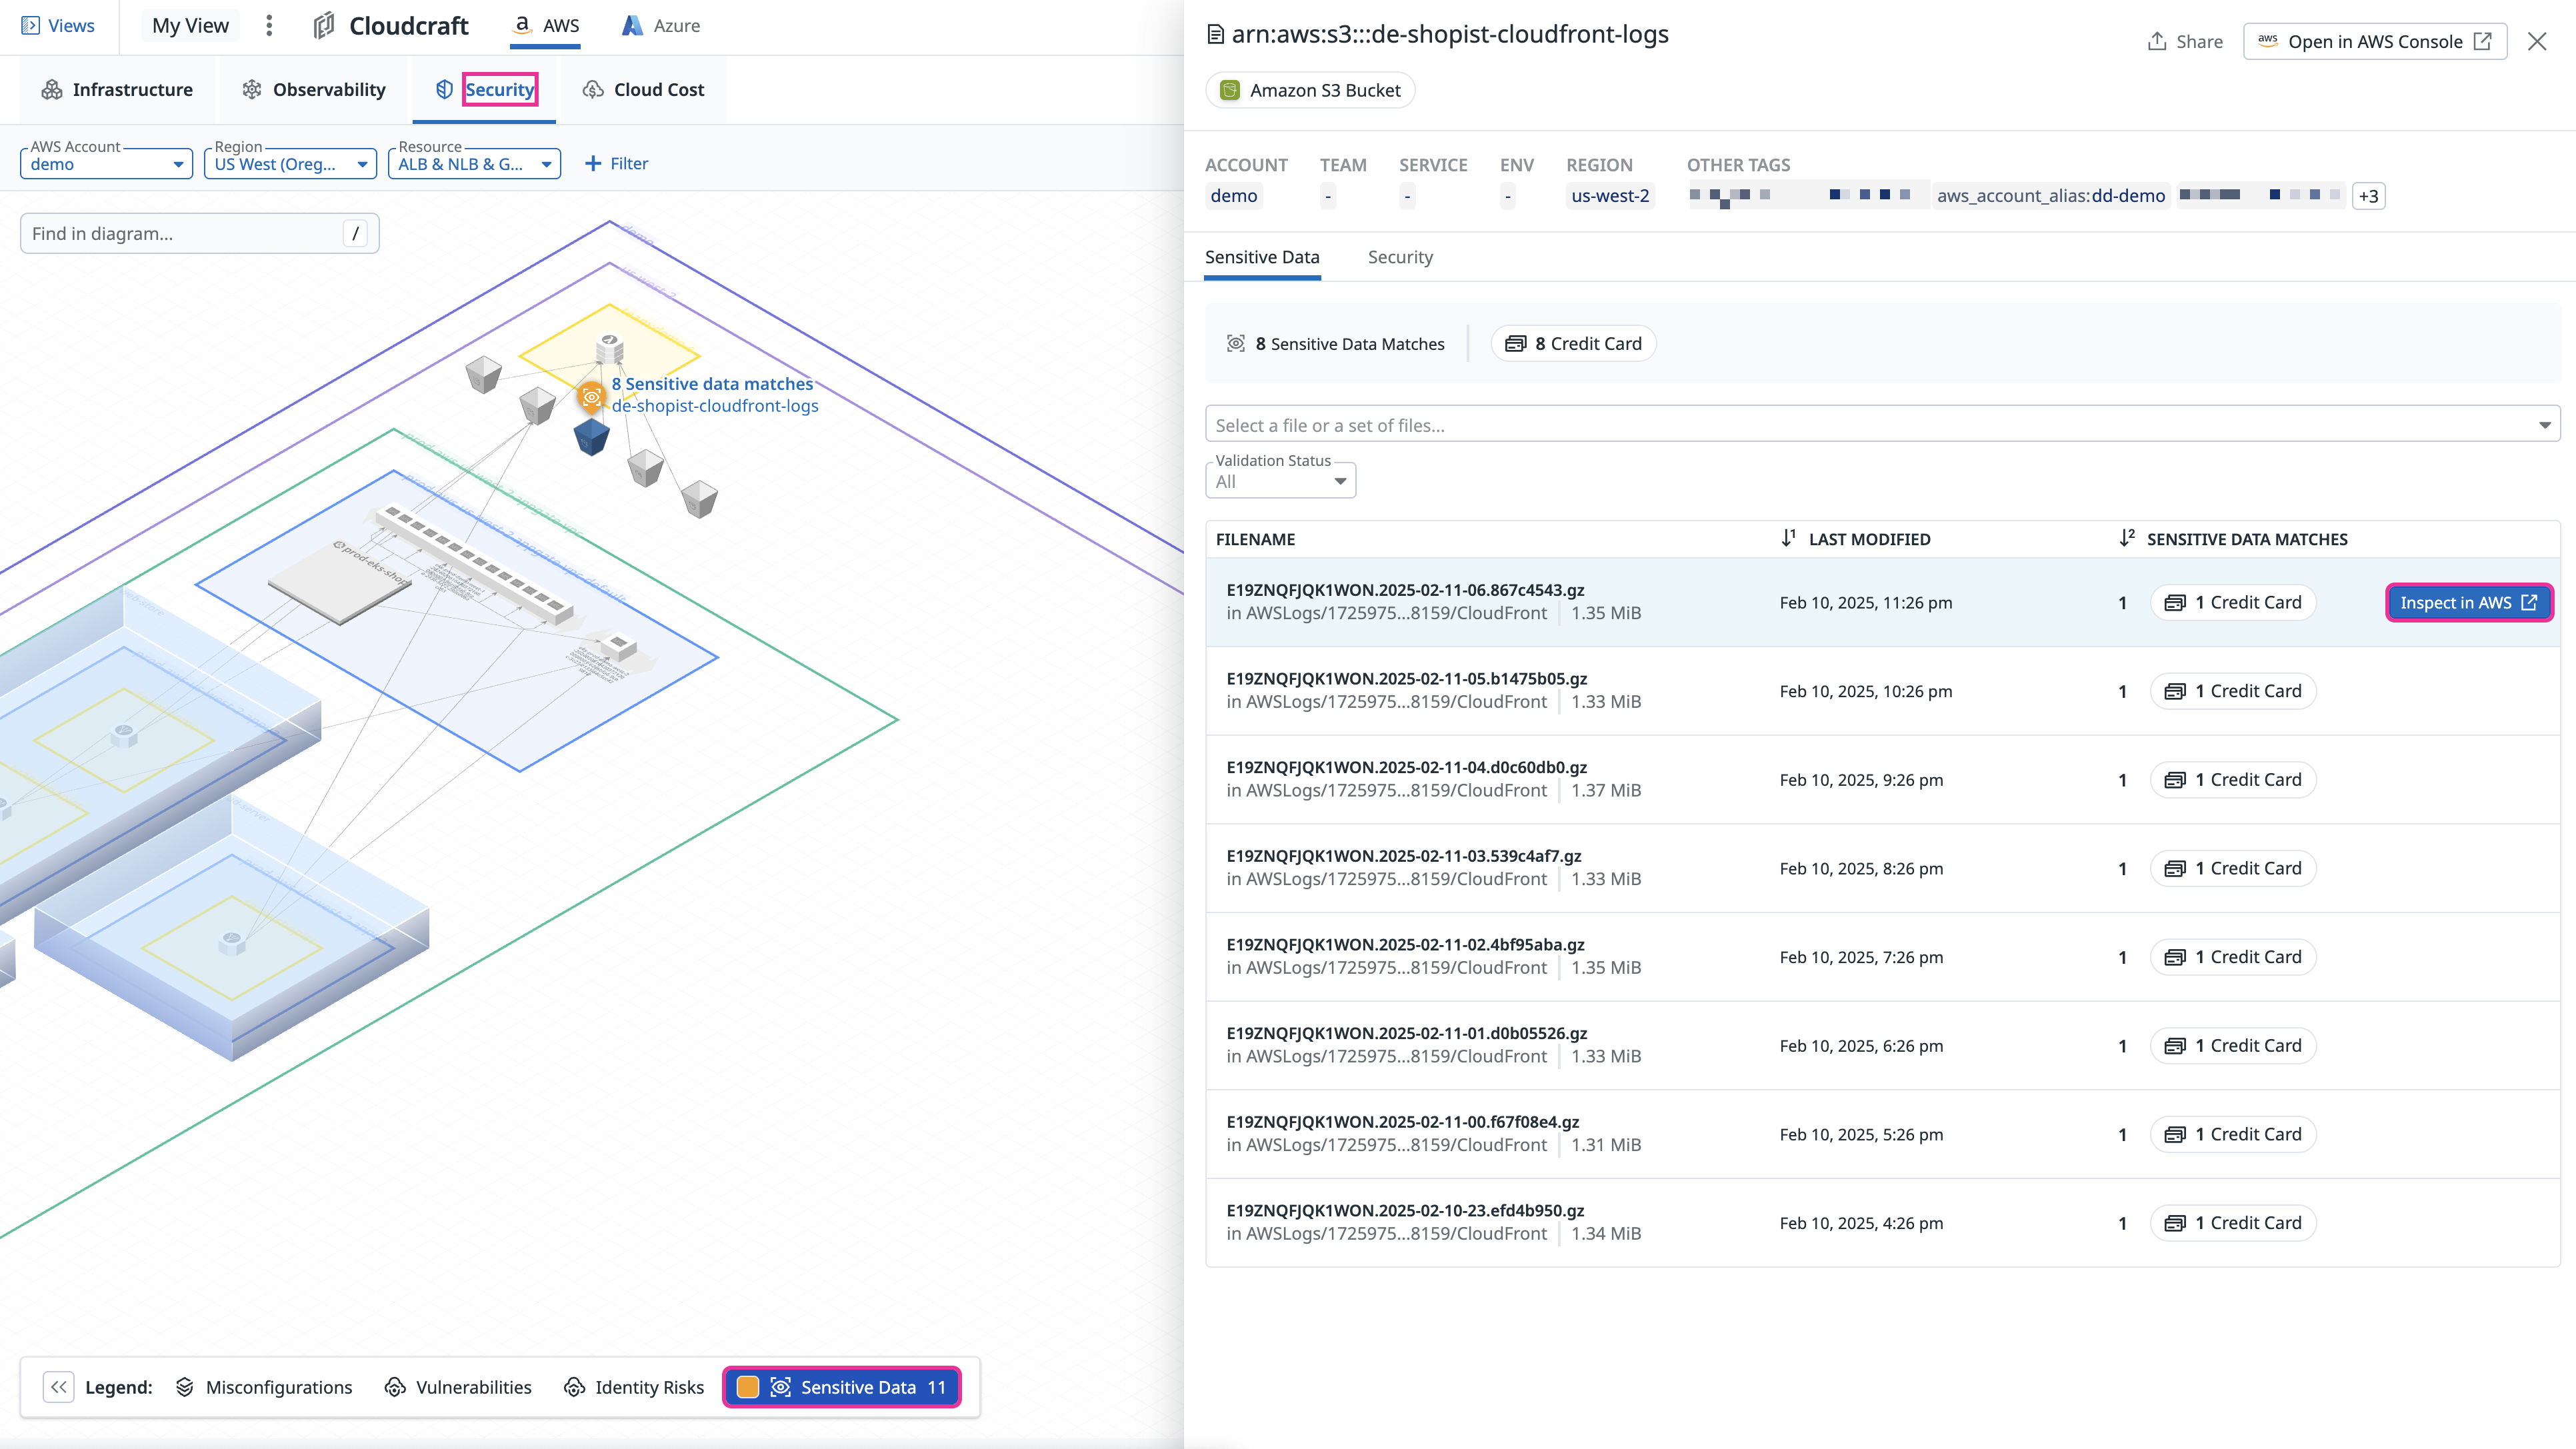Image resolution: width=2576 pixels, height=1449 pixels.
Task: Click the orange Sensitive Data color swatch
Action: [747, 1387]
